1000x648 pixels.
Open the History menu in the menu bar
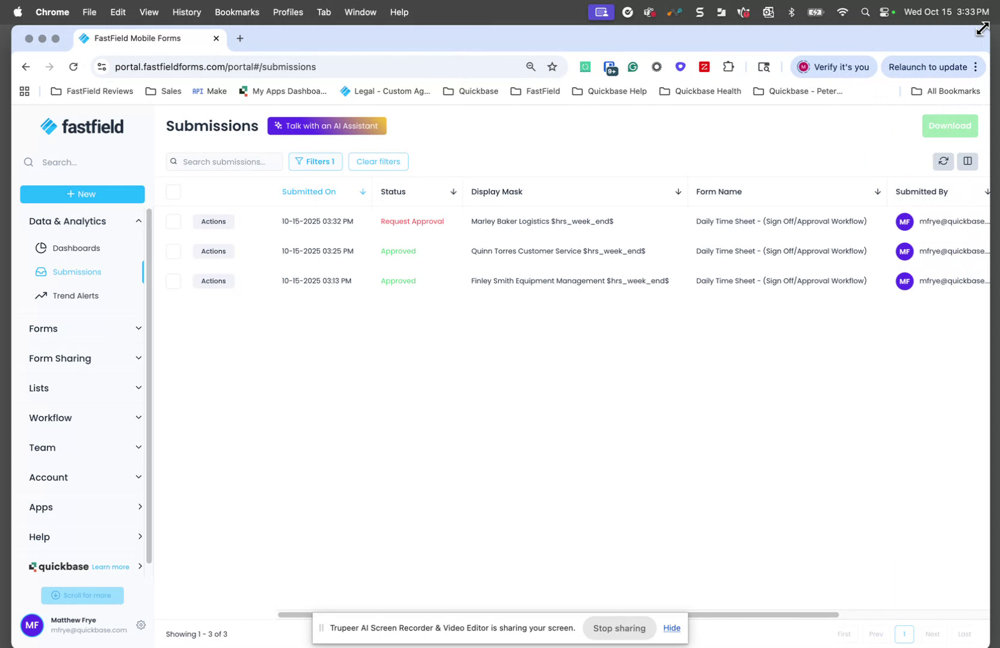click(187, 12)
